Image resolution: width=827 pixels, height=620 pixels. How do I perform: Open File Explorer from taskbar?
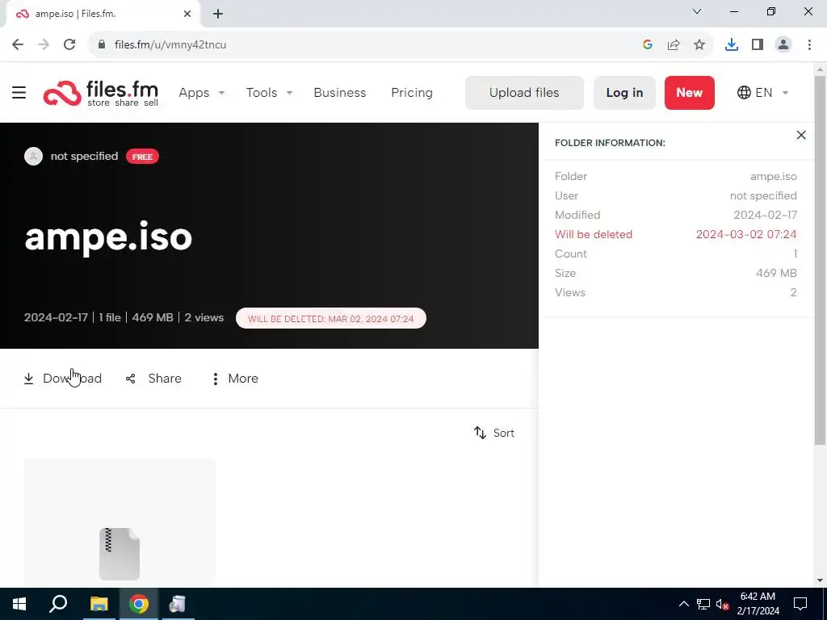[x=99, y=604]
